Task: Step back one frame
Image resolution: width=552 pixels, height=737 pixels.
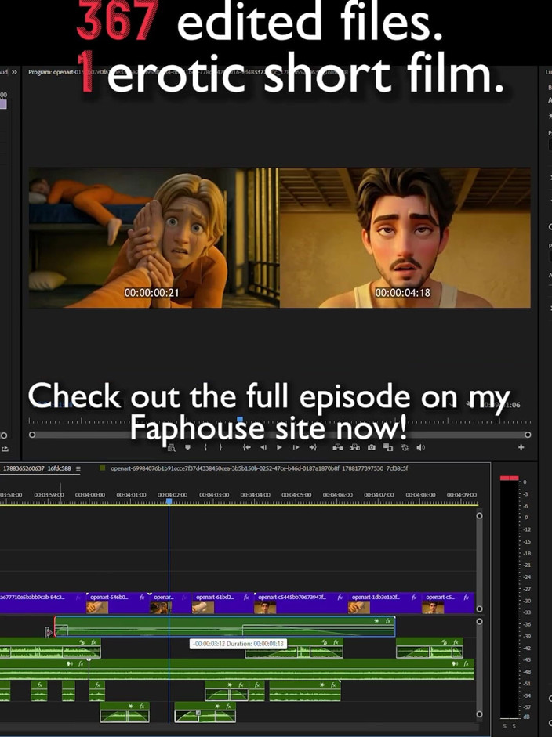Action: click(263, 447)
